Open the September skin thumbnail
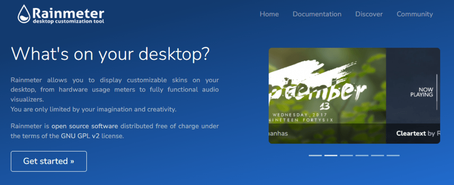The image size is (454, 185). [327, 95]
